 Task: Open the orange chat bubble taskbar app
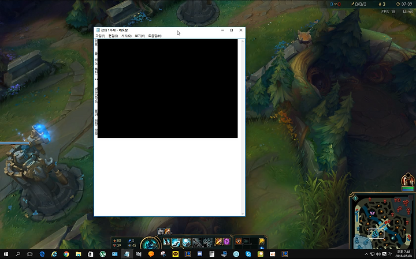(151, 254)
